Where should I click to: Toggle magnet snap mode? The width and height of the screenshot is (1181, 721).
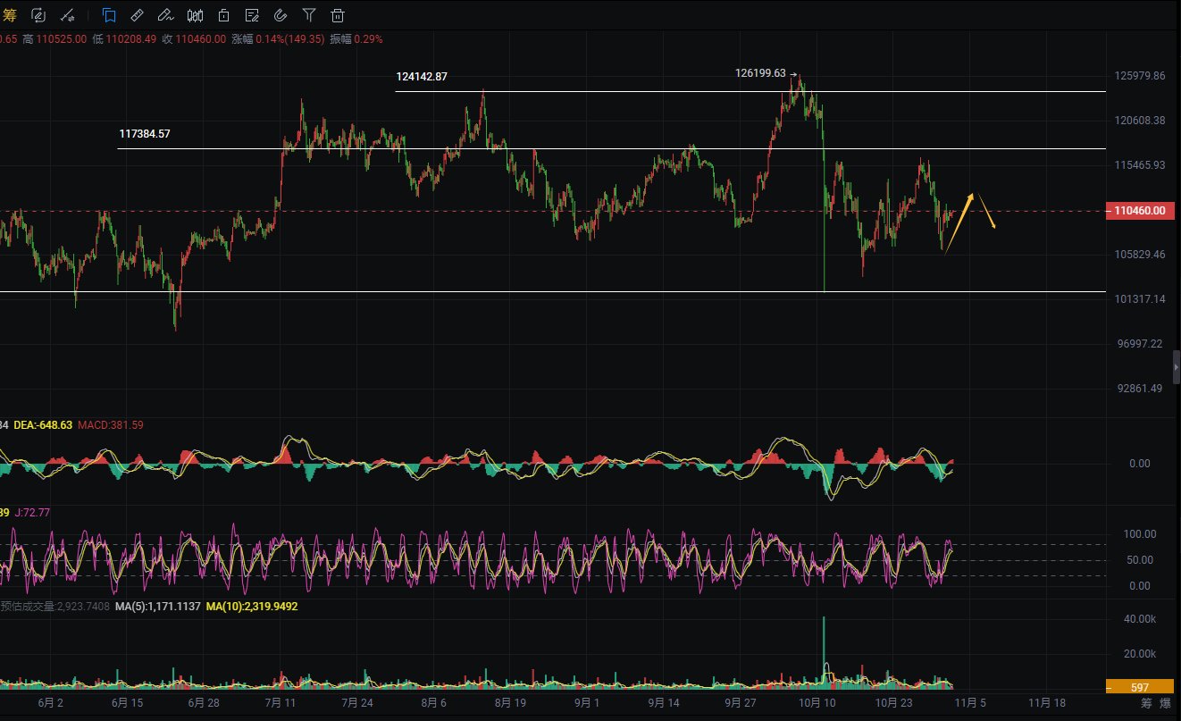click(x=281, y=14)
